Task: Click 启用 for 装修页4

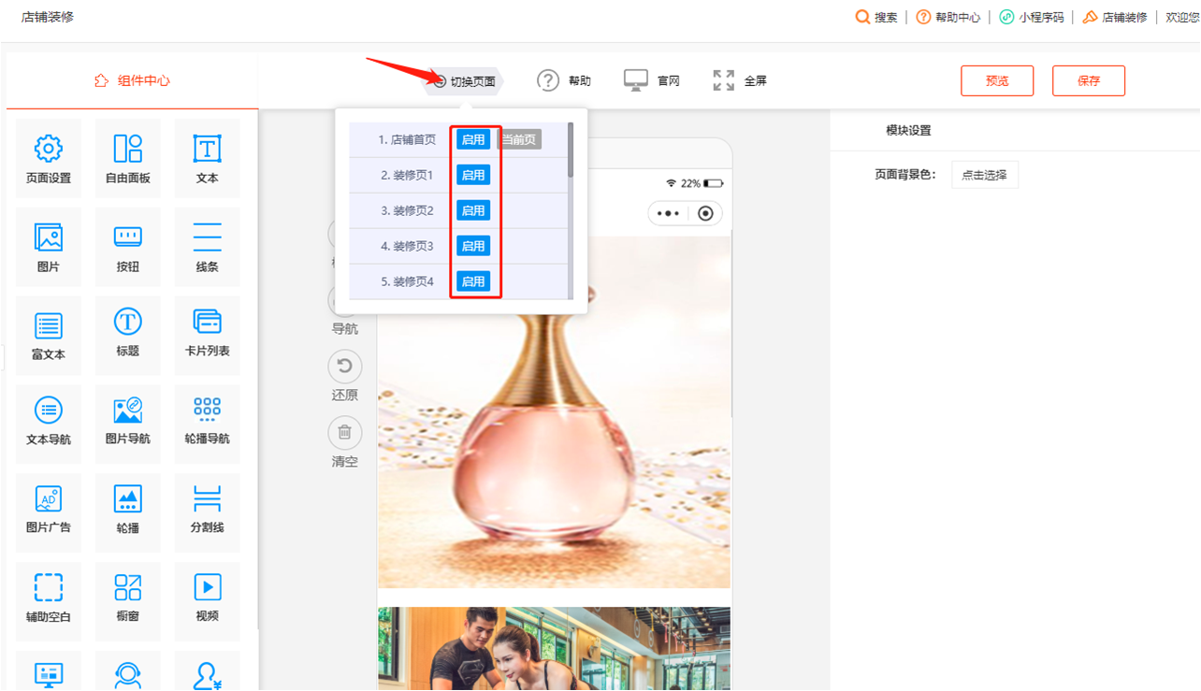Action: 473,281
